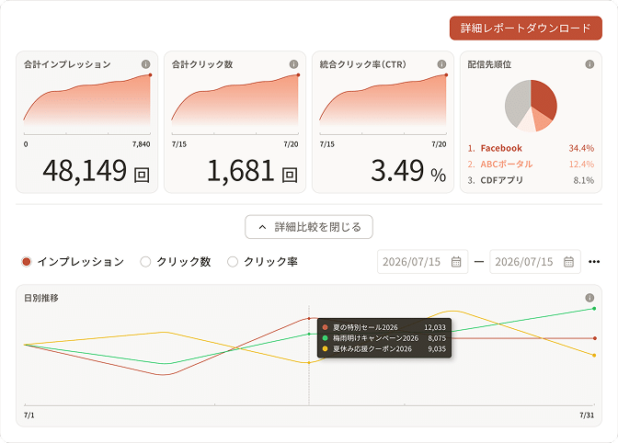
Task: Click the 34.4% Facebook percentage
Action: click(581, 149)
